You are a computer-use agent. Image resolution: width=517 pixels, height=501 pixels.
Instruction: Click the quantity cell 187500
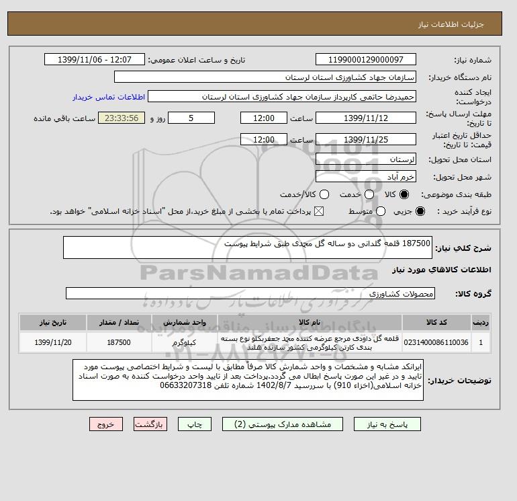(119, 342)
